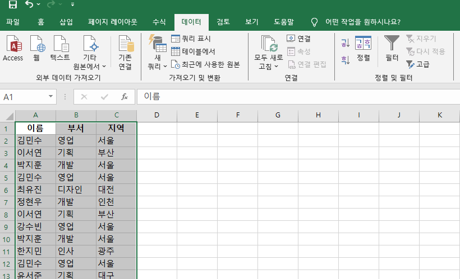460x279 pixels.
Task: Switch to the 삽입 tab
Action: (x=66, y=22)
